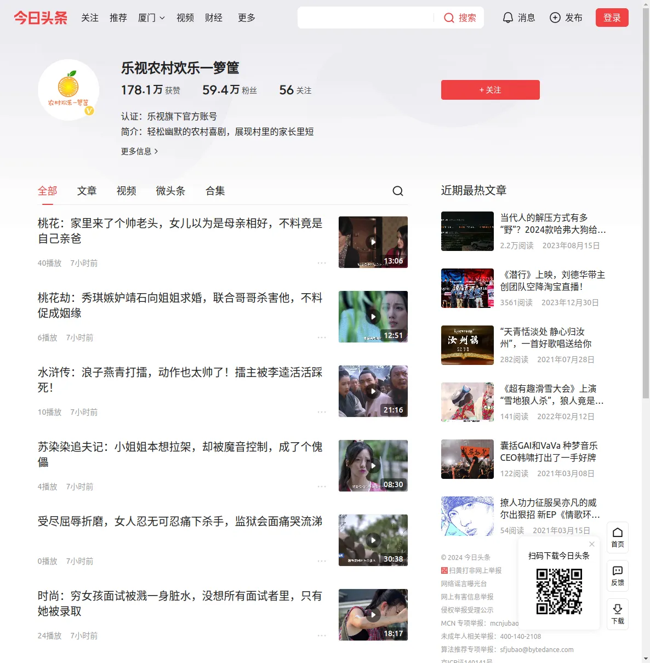The width and height of the screenshot is (650, 663).
Task: Switch to the 视频 content tab
Action: 127,191
